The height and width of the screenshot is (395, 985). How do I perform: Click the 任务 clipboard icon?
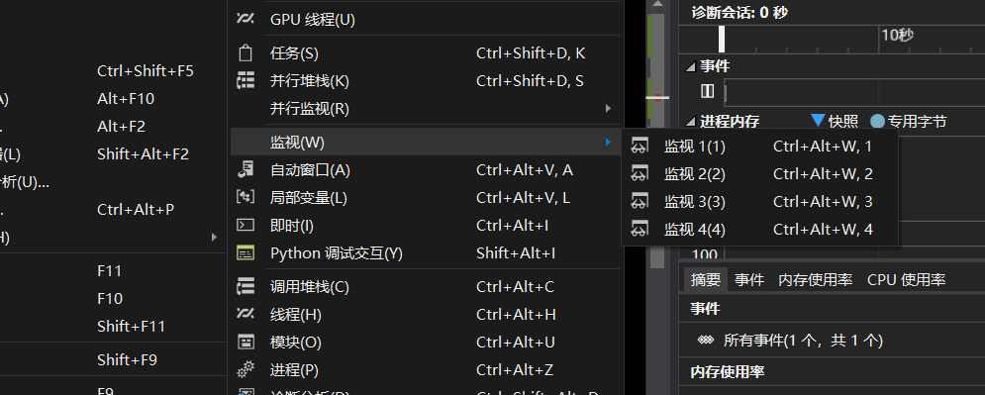(x=245, y=53)
